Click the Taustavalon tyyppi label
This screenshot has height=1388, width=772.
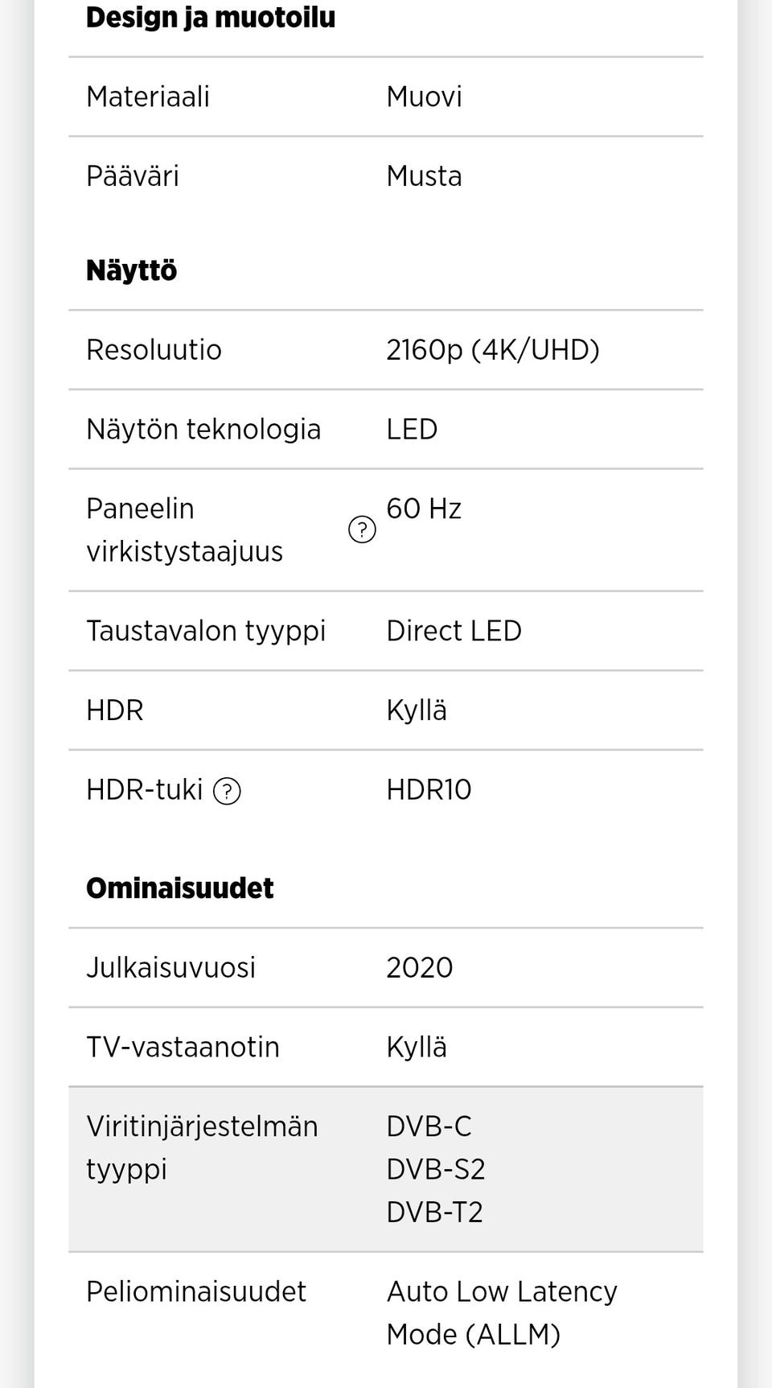(x=206, y=631)
